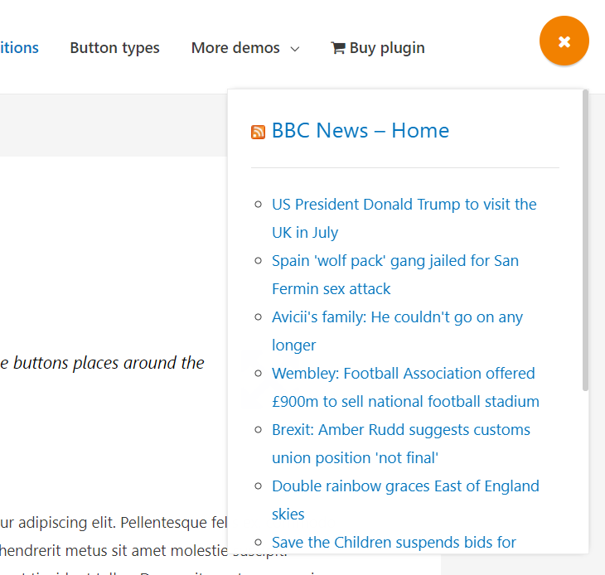
Task: Click the shopping cart icon beside Buy plugin
Action: tap(338, 48)
